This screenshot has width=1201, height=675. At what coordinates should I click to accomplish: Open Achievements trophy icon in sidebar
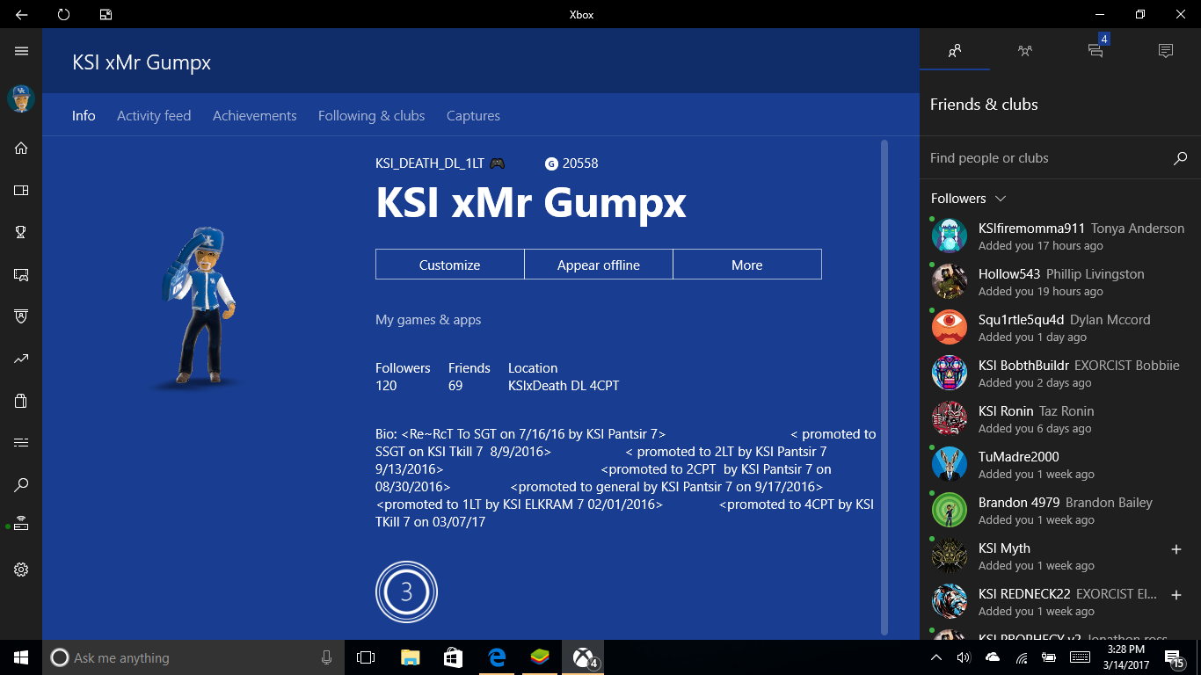21,232
